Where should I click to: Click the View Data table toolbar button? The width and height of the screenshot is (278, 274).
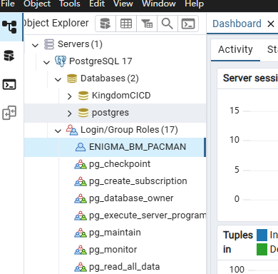[x=126, y=24]
